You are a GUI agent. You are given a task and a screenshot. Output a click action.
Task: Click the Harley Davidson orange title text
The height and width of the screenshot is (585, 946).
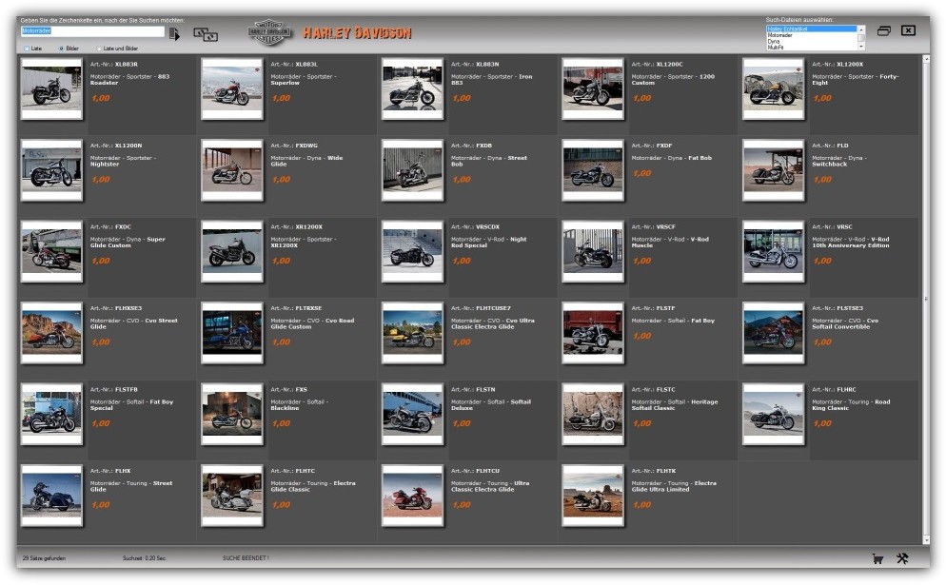click(x=357, y=33)
